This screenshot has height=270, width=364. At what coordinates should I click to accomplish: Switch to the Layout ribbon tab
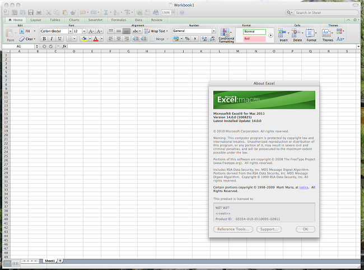36,20
